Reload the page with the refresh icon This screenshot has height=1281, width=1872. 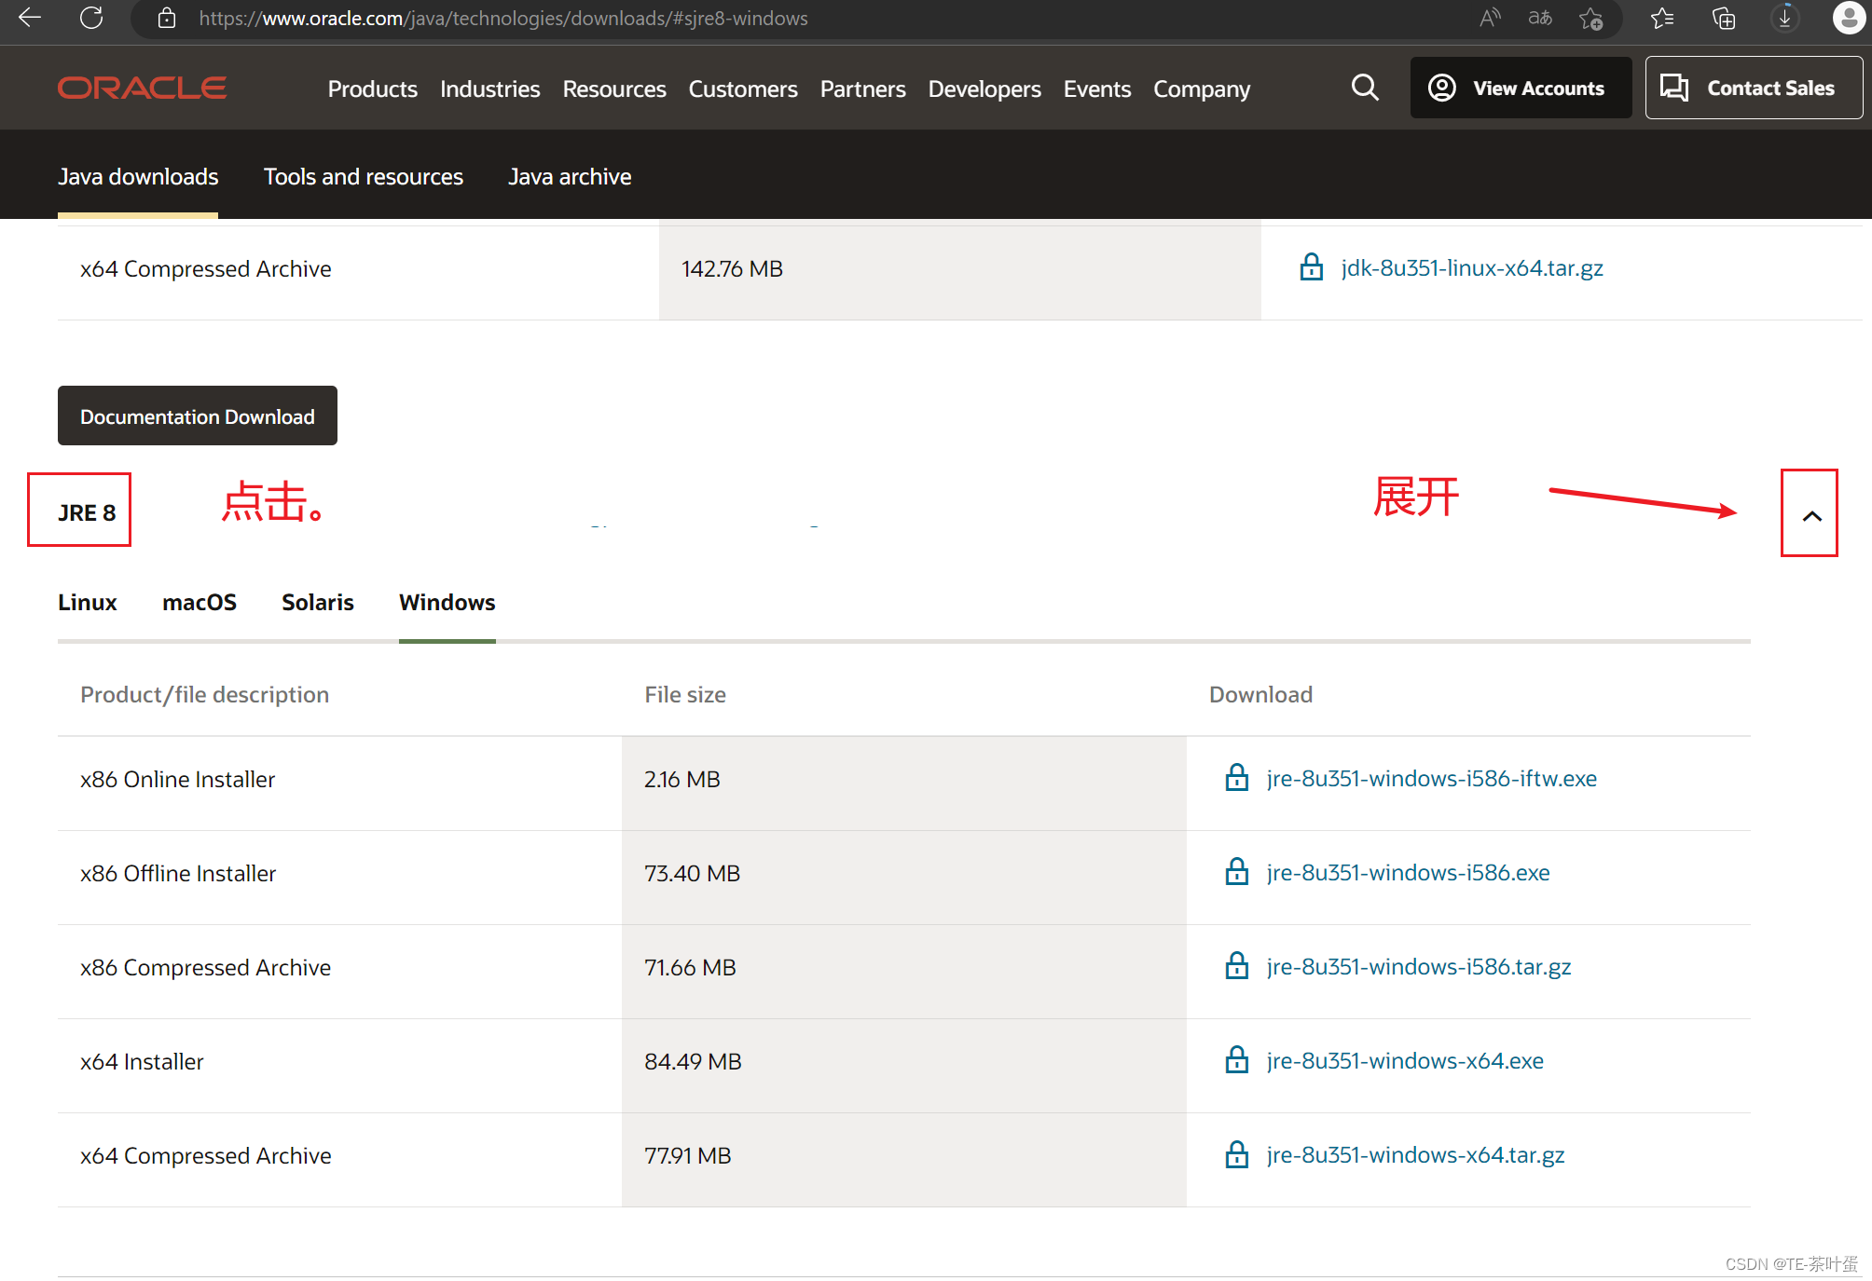(91, 18)
